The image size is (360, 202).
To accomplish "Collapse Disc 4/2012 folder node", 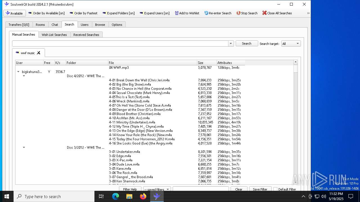I will (24, 76).
